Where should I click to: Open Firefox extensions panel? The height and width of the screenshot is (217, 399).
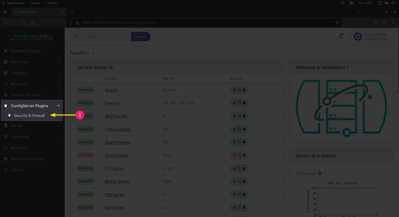pos(384,23)
